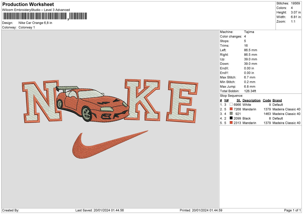Click the 'Colorway 1' value

coord(27,27)
